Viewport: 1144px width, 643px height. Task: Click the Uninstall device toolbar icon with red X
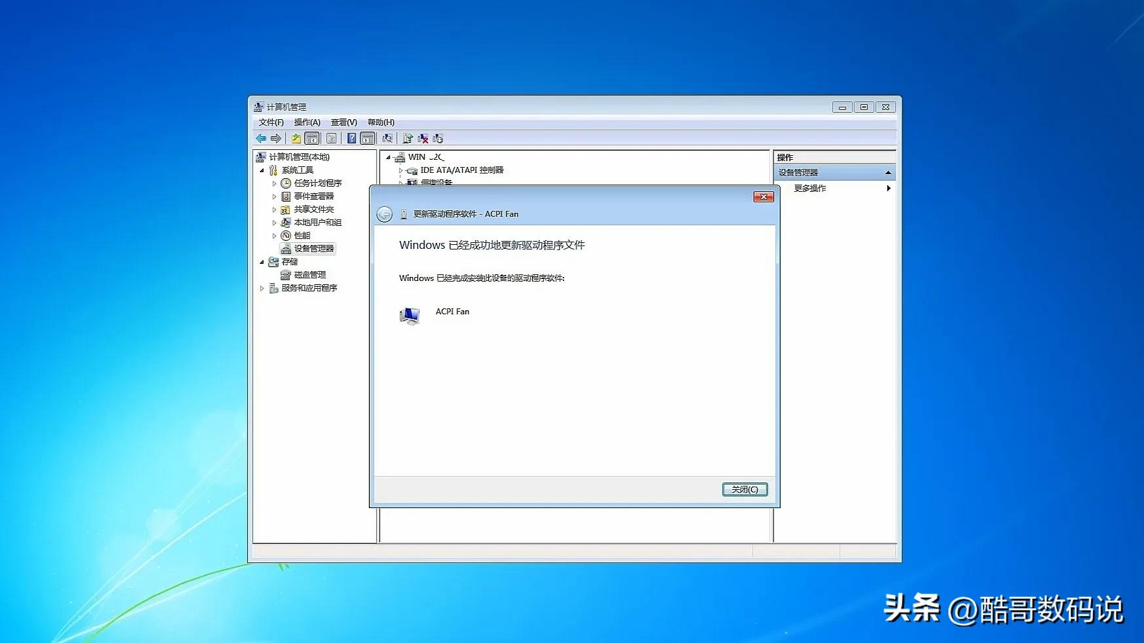[x=423, y=138]
